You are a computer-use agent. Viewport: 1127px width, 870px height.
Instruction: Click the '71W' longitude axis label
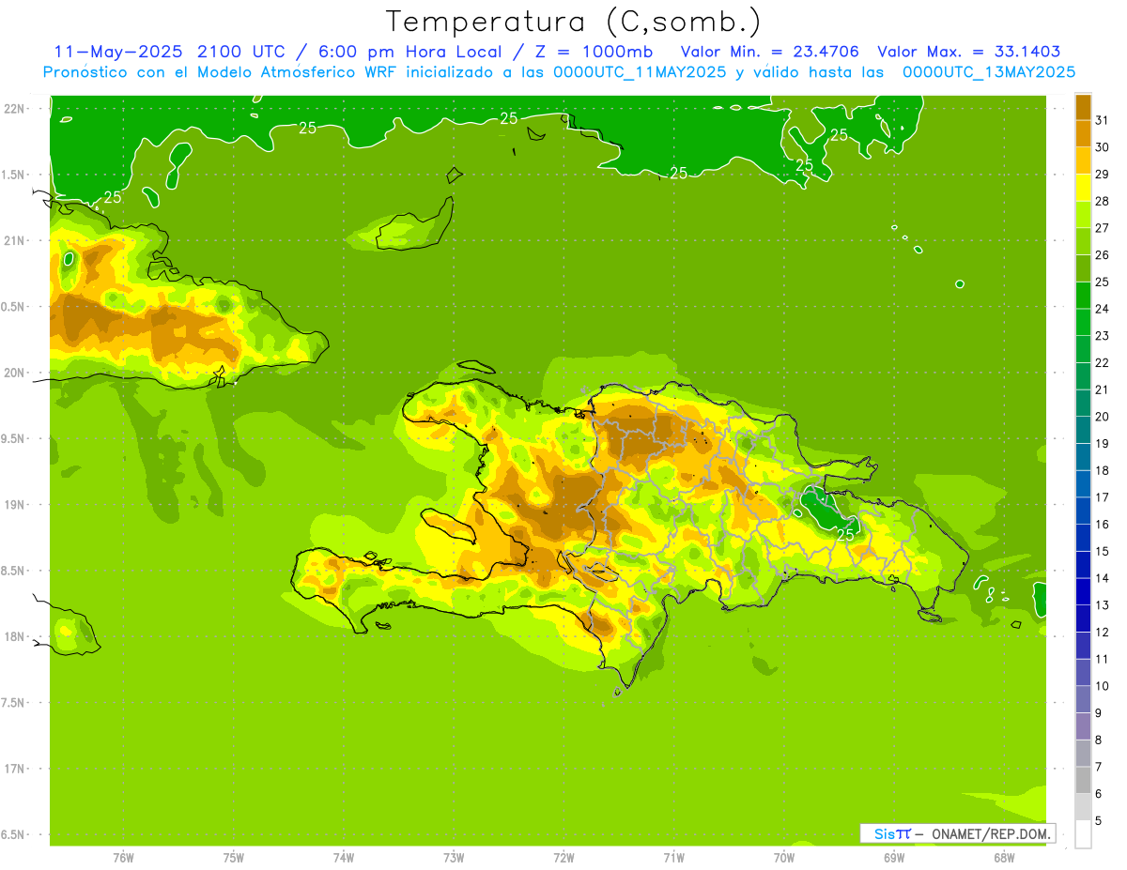(x=673, y=858)
